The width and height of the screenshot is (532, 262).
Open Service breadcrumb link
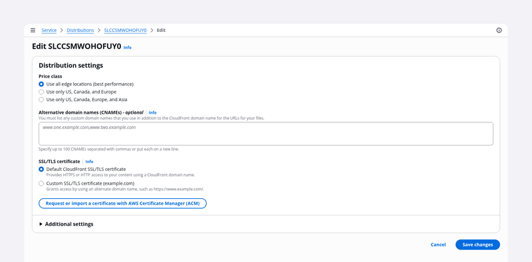[x=49, y=30]
